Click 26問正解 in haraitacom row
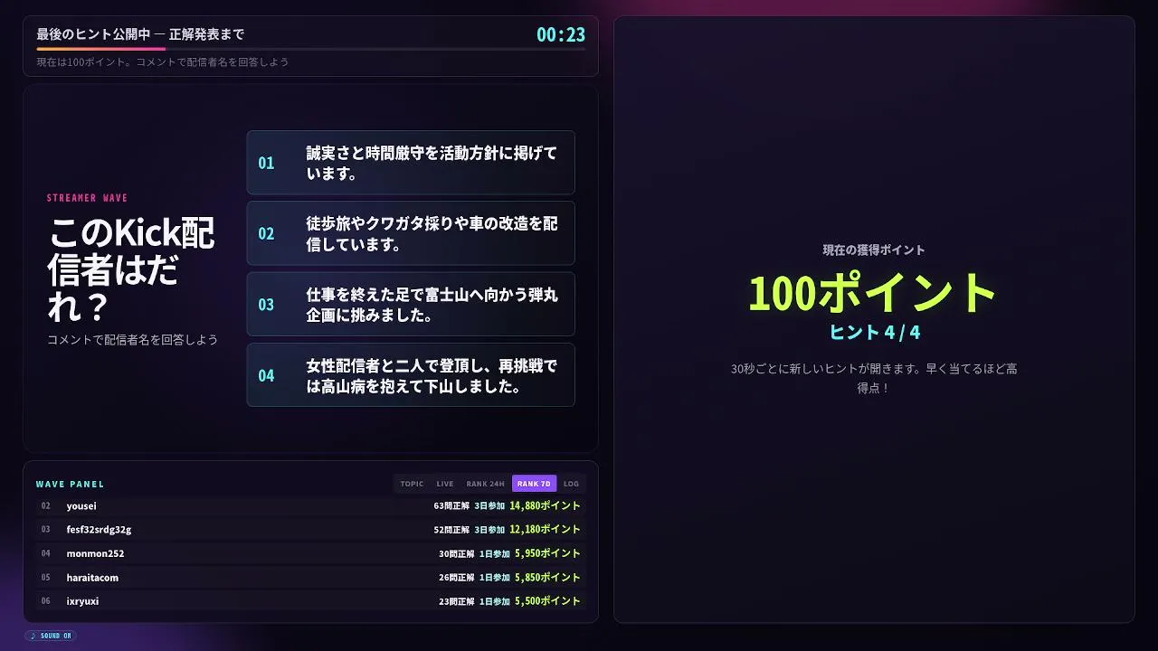The height and width of the screenshot is (651, 1158). coord(456,577)
